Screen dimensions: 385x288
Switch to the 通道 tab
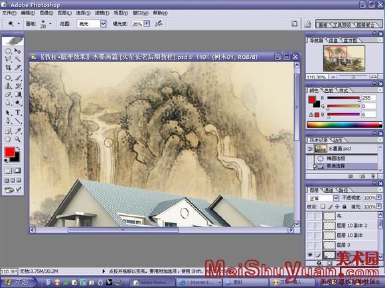pos(329,190)
